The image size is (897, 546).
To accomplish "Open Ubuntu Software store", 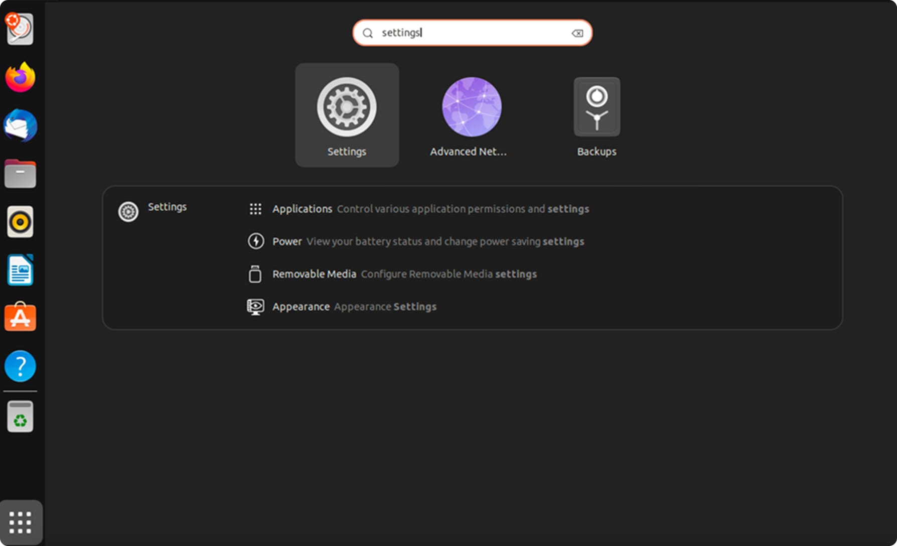I will click(x=20, y=318).
